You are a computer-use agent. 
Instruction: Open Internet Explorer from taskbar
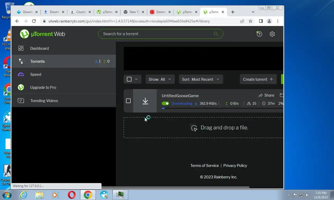(x=23, y=195)
